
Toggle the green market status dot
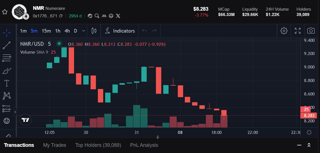59,44
